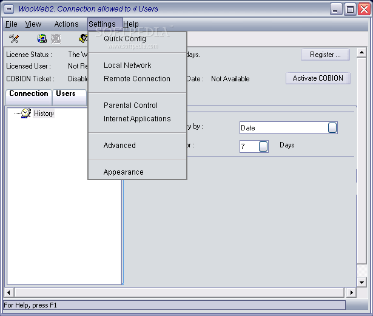Image resolution: width=373 pixels, height=316 pixels.
Task: Click the 'Days' label beside dropdown
Action: [287, 145]
